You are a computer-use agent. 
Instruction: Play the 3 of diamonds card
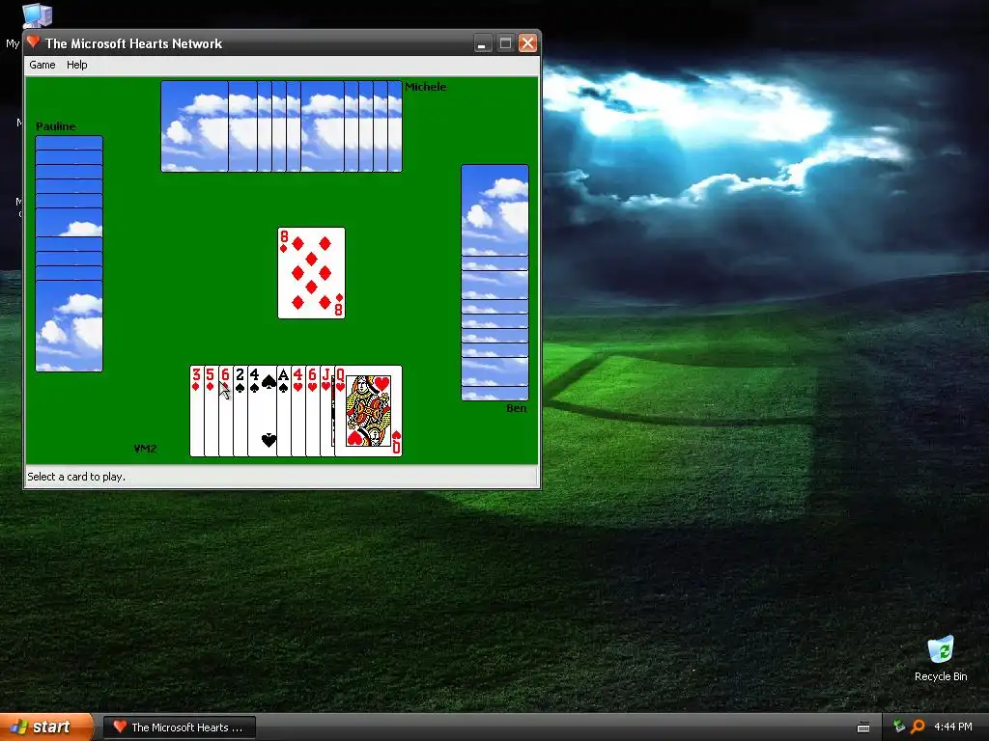click(197, 411)
